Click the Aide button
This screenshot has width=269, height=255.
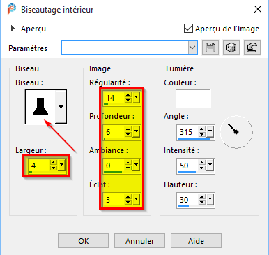[196, 241]
